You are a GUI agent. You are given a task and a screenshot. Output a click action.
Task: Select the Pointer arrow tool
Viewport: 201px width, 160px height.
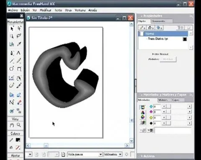click(x=12, y=28)
